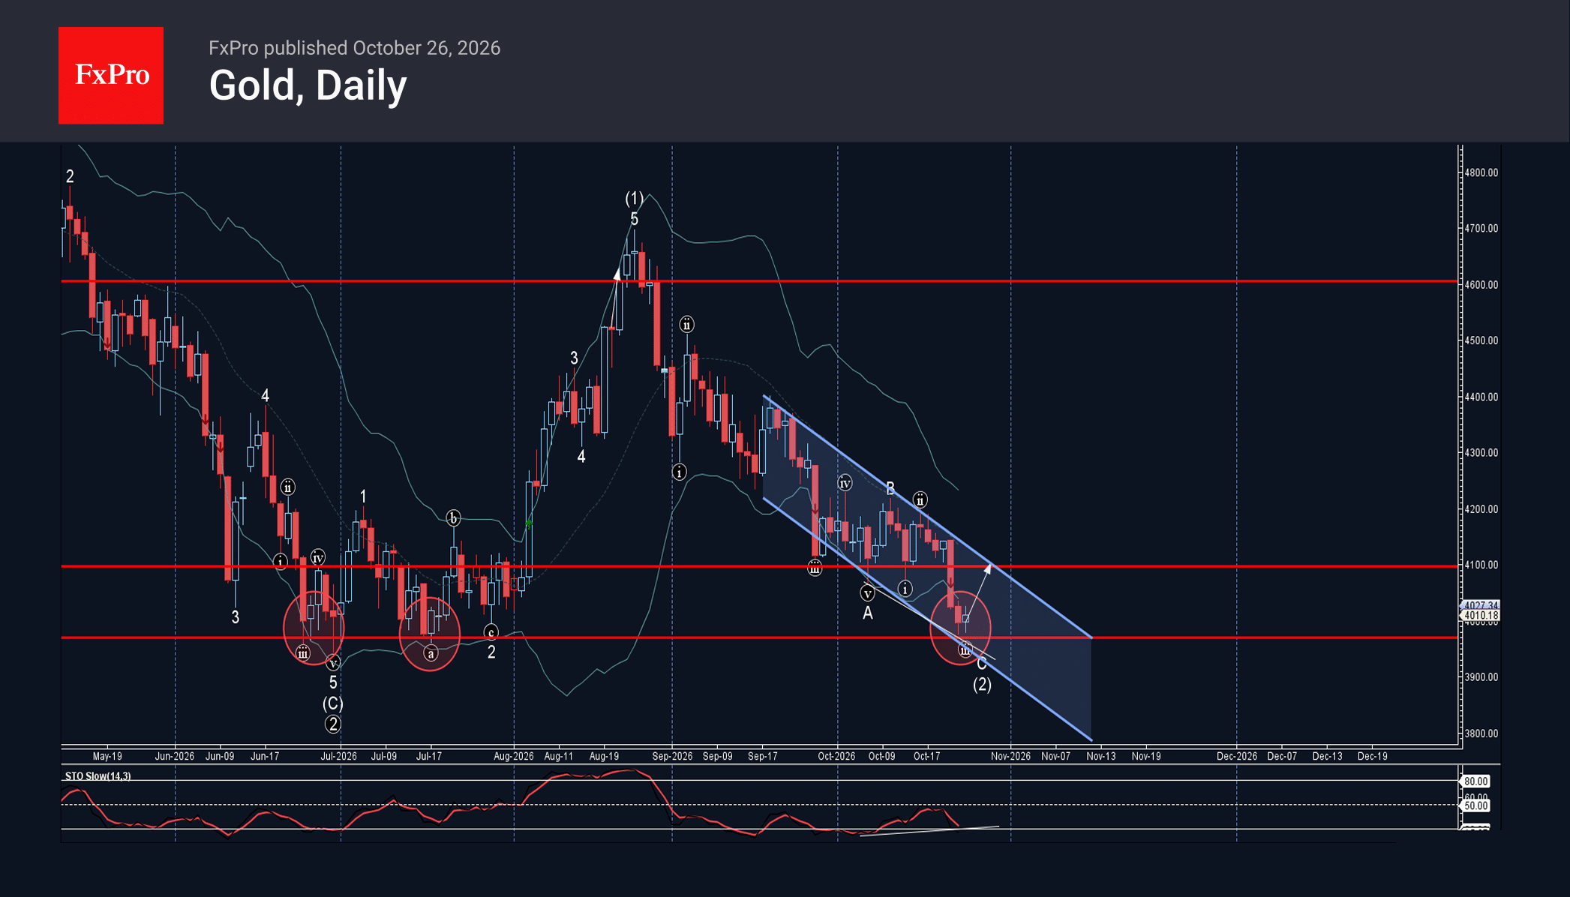Viewport: 1570px width, 897px height.
Task: Select the (1) wave label at the peak
Action: [634, 198]
